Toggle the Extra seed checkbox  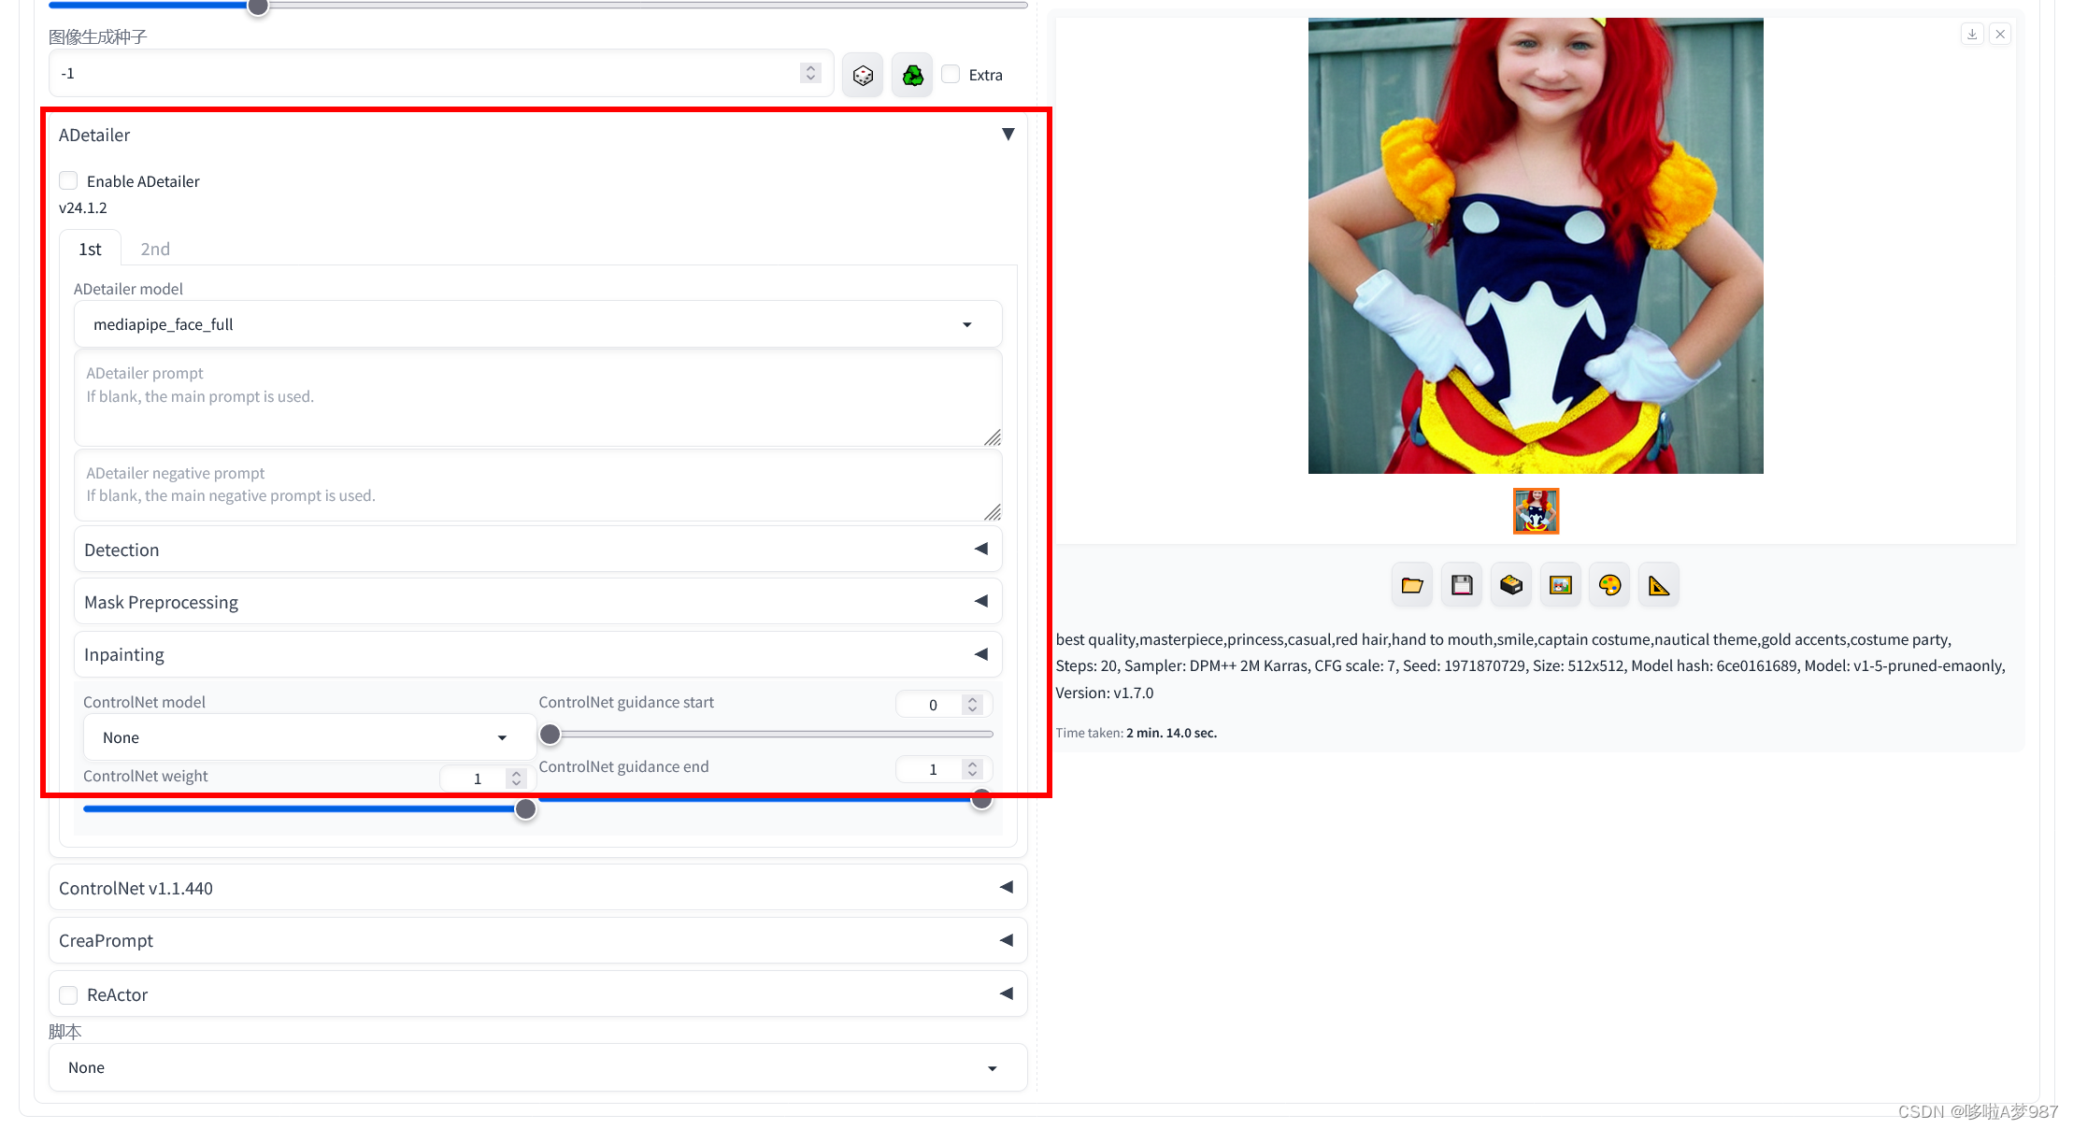pyautogui.click(x=951, y=74)
